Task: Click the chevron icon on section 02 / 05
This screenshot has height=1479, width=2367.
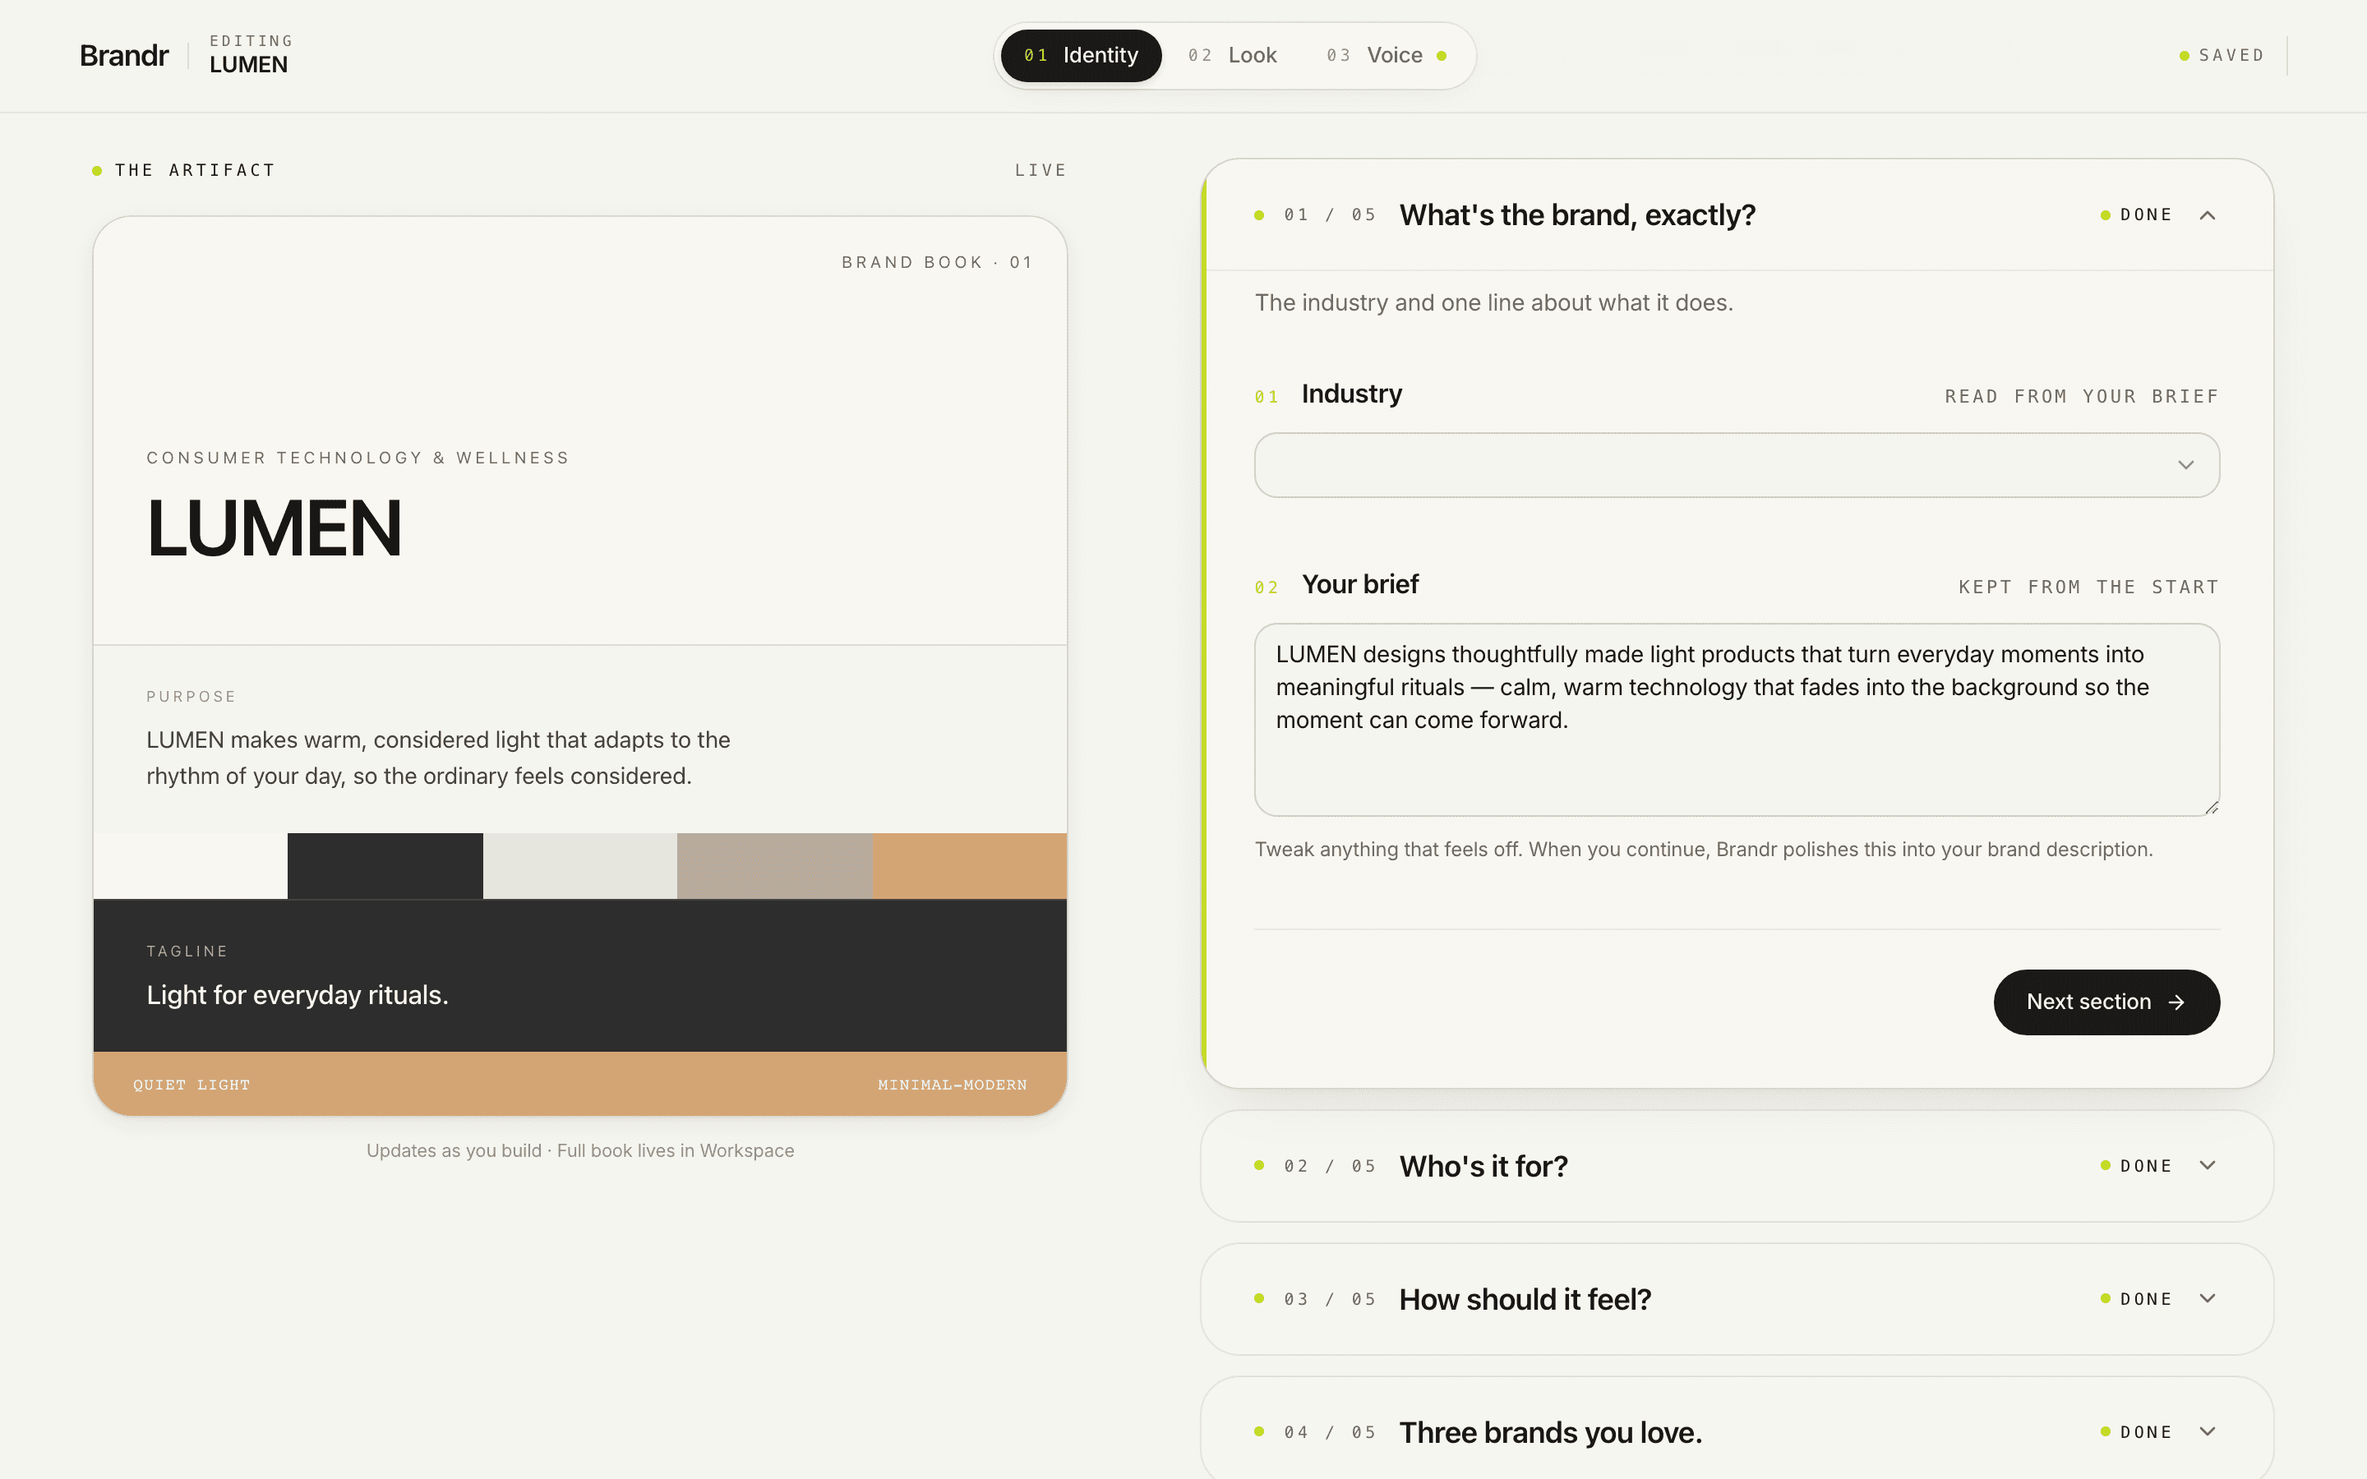Action: point(2208,1165)
